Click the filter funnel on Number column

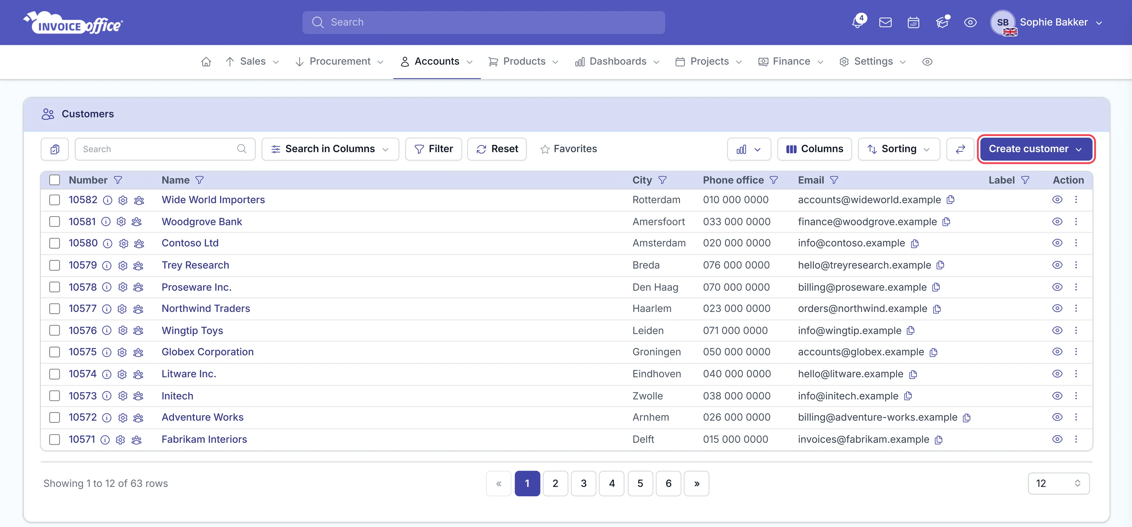pos(118,180)
